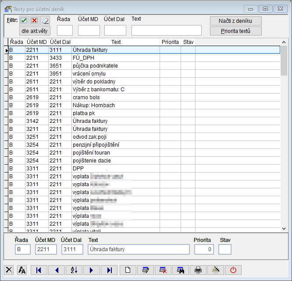Click the 'Účet Dal' column header
The width and height of the screenshot is (292, 281).
tap(60, 42)
